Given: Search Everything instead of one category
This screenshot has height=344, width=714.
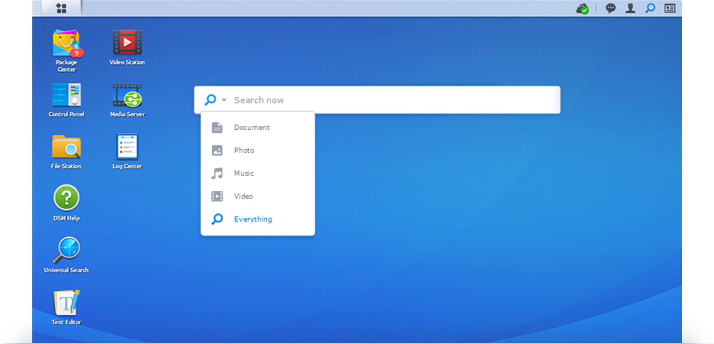Looking at the screenshot, I should click(253, 219).
